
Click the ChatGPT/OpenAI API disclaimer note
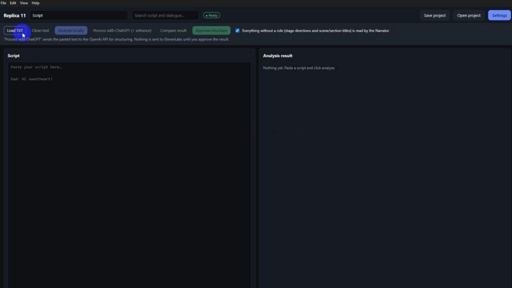[116, 39]
